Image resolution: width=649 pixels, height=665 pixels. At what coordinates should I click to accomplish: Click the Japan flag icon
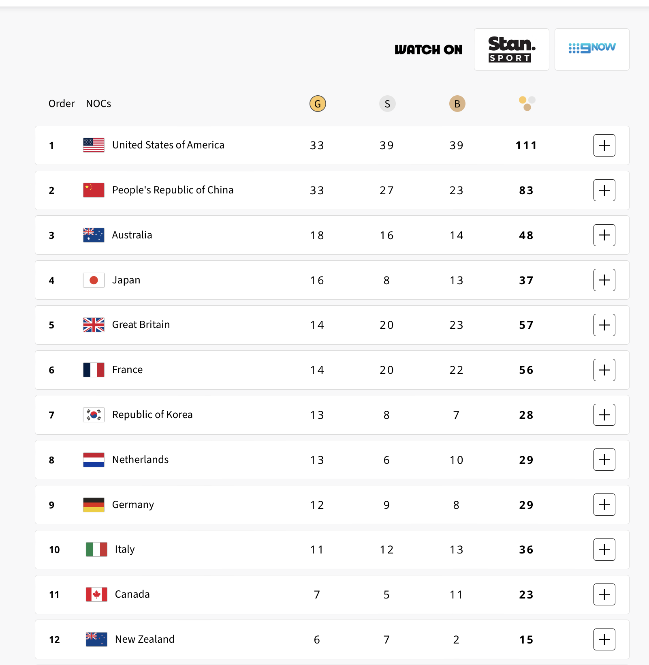click(x=94, y=280)
